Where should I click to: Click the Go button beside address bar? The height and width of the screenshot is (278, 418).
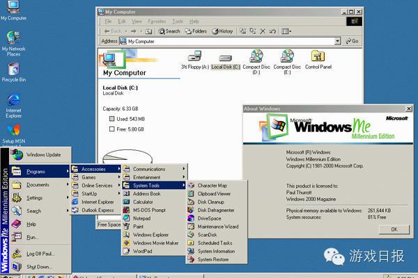coord(352,41)
